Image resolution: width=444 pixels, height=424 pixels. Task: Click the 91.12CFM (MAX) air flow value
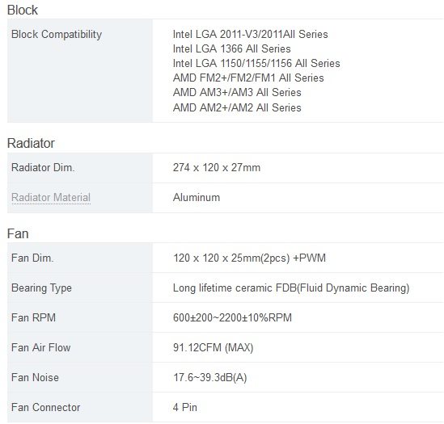(214, 347)
